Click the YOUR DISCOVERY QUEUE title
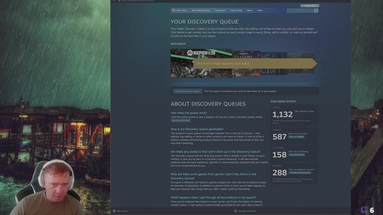This screenshot has height=215, width=383. [205, 21]
